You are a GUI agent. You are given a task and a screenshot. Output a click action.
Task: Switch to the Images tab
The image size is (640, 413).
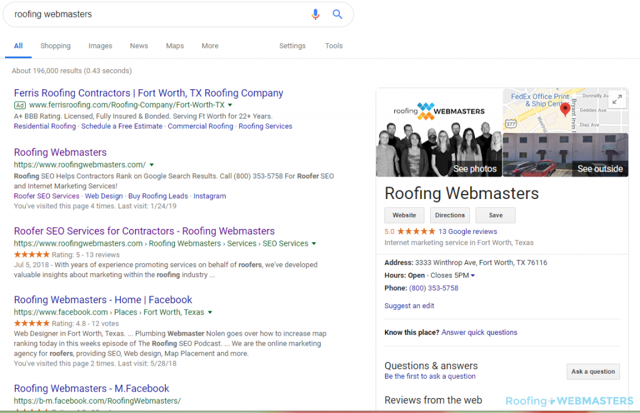pos(101,46)
